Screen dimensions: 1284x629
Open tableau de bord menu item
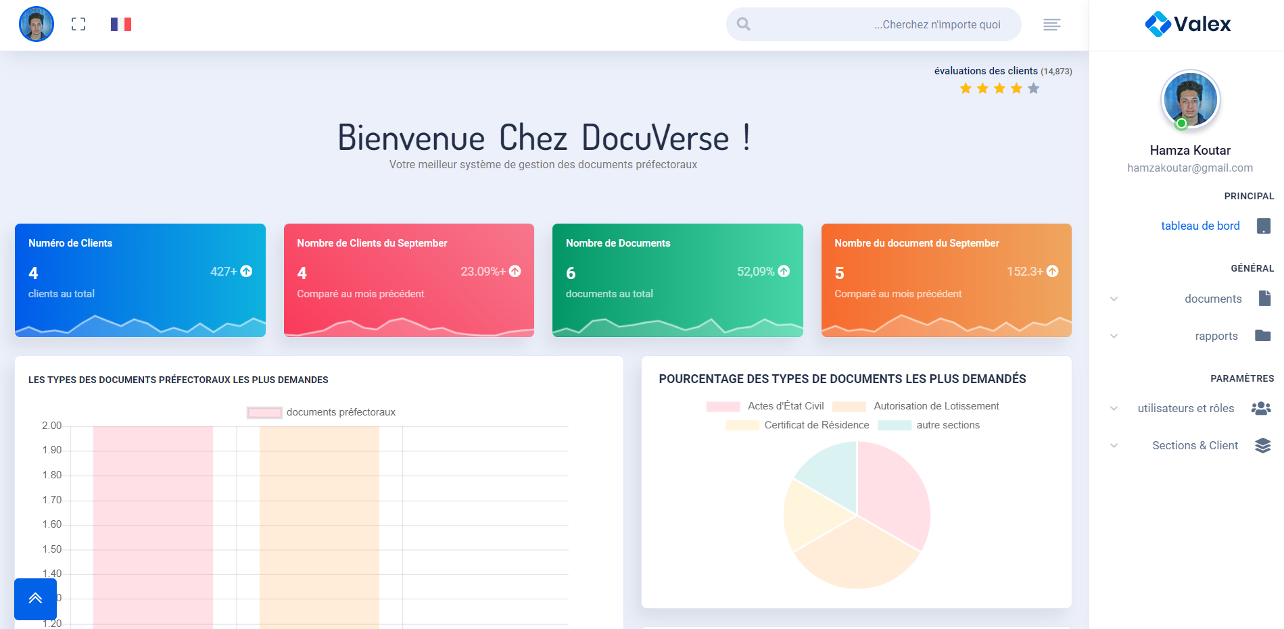[x=1200, y=226]
